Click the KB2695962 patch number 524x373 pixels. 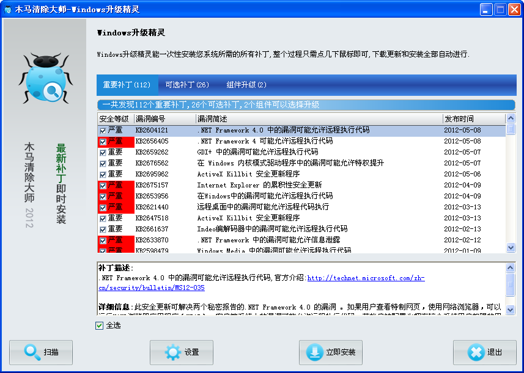tap(152, 175)
